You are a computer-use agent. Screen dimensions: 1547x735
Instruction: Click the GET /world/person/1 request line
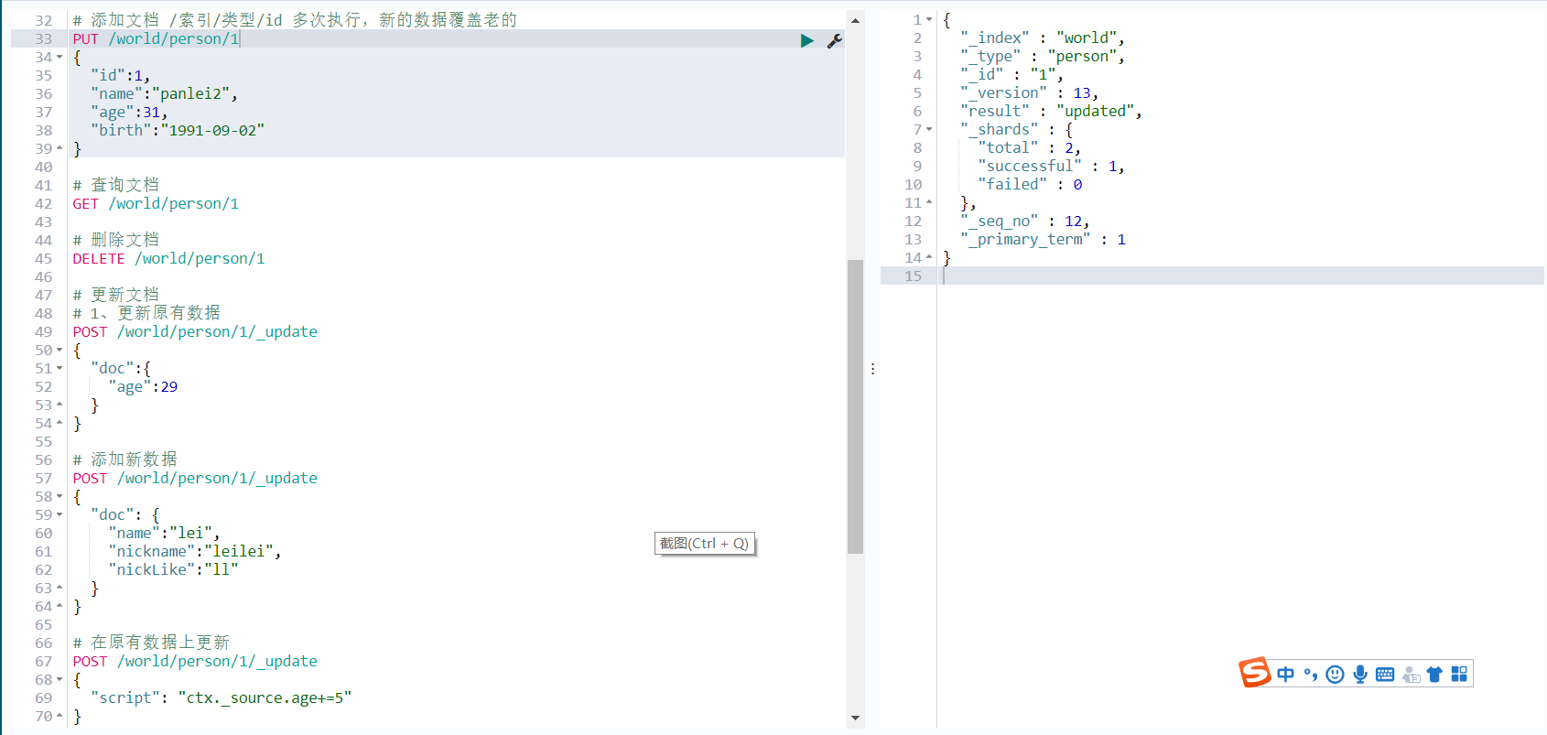click(156, 203)
